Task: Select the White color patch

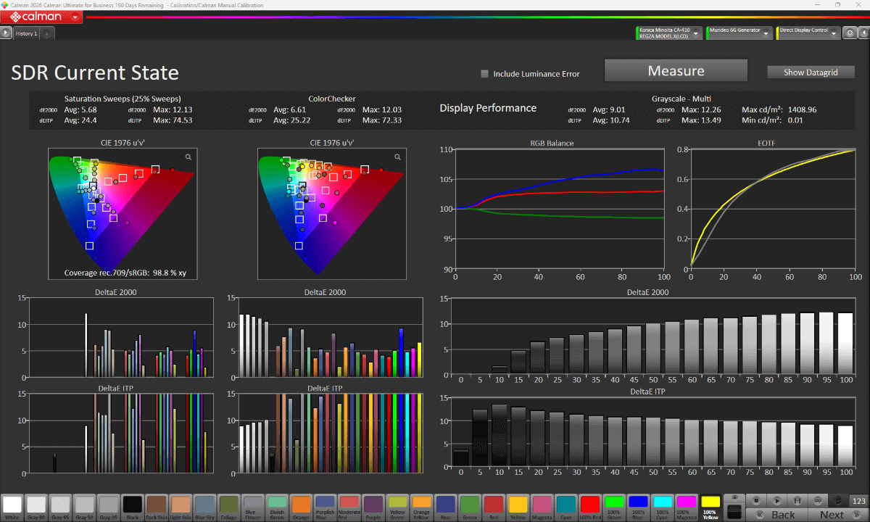Action: click(x=12, y=506)
